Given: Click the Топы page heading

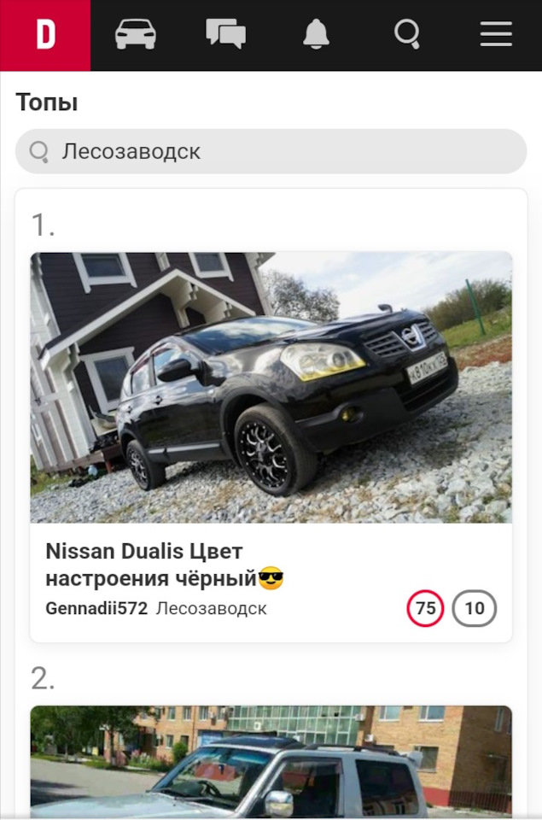Looking at the screenshot, I should [x=47, y=102].
